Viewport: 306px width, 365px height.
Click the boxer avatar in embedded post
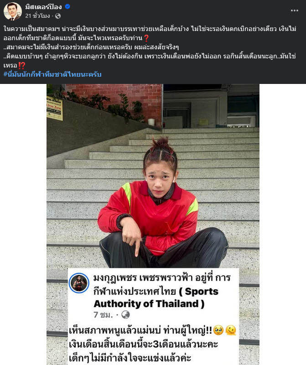[x=79, y=283]
